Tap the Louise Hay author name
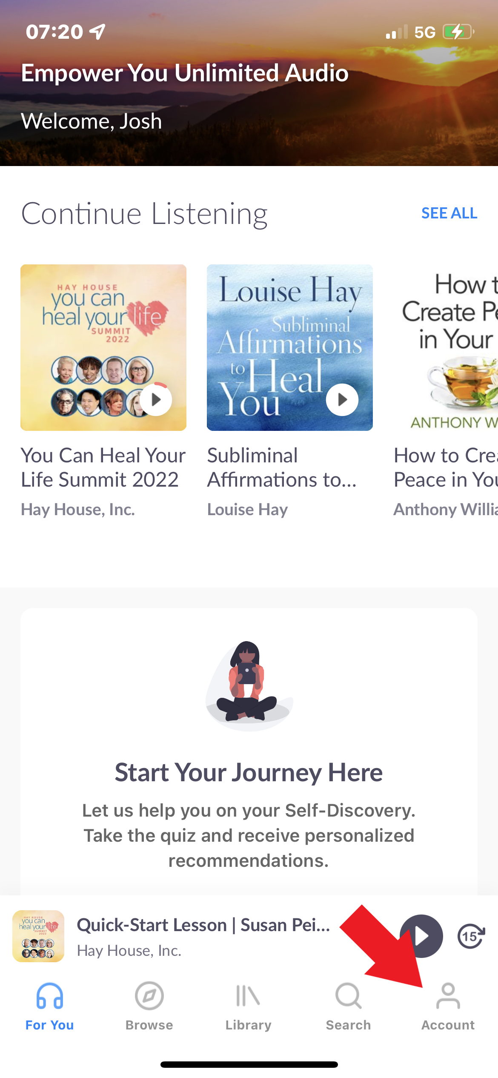Image resolution: width=498 pixels, height=1078 pixels. tap(248, 509)
